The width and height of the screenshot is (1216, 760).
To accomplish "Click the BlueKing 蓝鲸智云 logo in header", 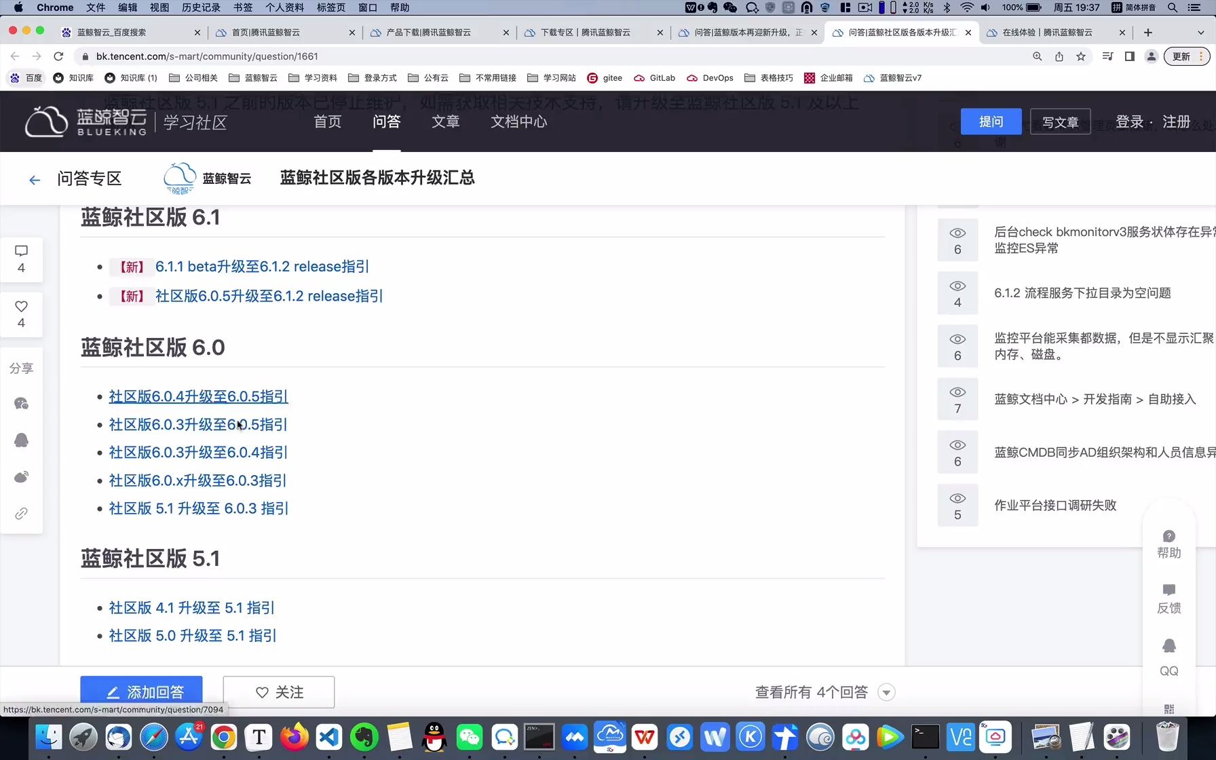I will [x=86, y=121].
